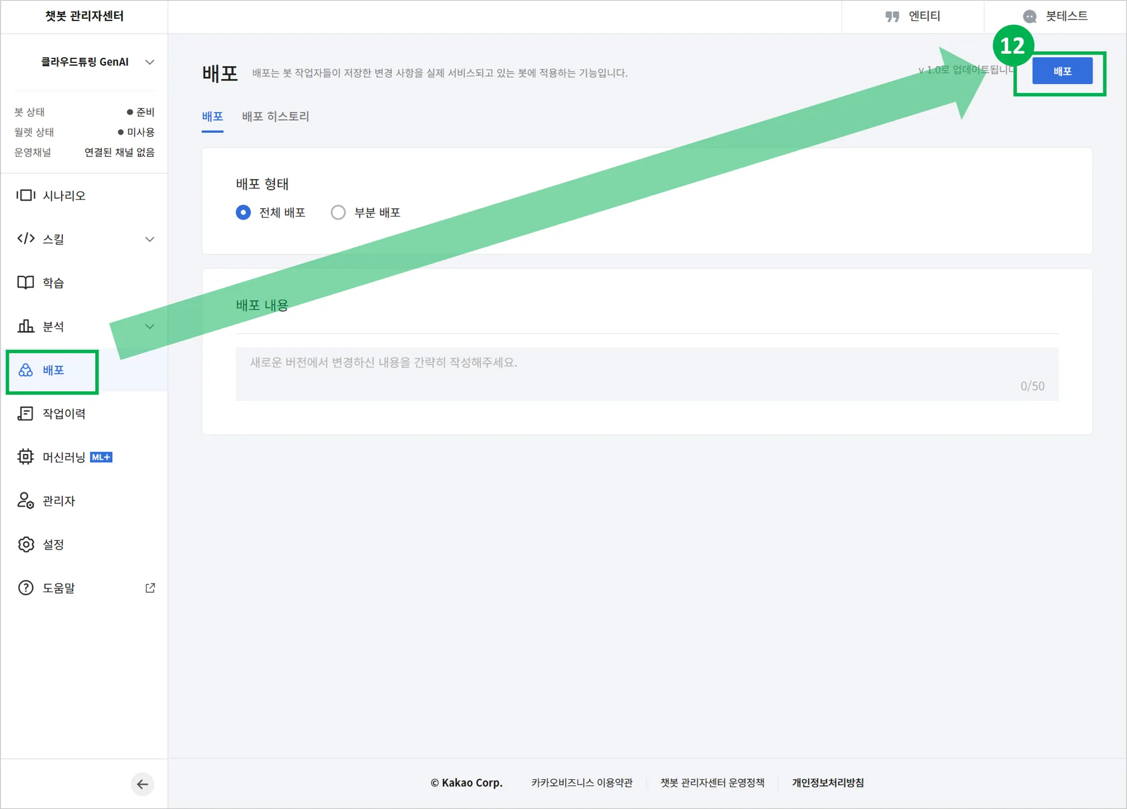Click the blue 배포 deploy button
Viewport: 1127px width, 809px height.
[x=1062, y=70]
